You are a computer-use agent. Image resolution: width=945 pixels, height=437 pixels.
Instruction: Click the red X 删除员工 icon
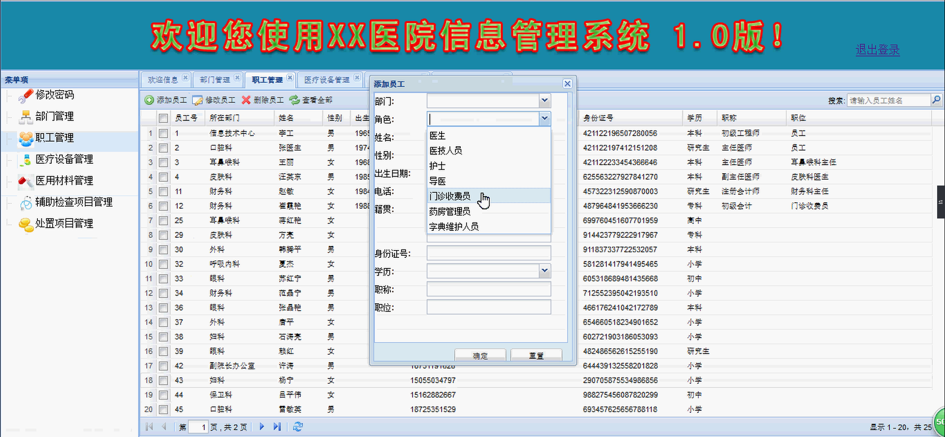(x=246, y=100)
